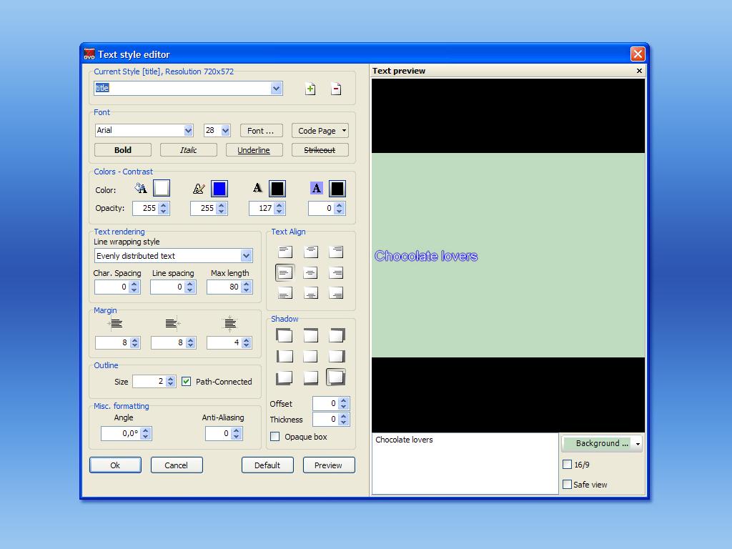Open the blue outline color swatch
Image resolution: width=732 pixels, height=549 pixels.
tap(219, 189)
